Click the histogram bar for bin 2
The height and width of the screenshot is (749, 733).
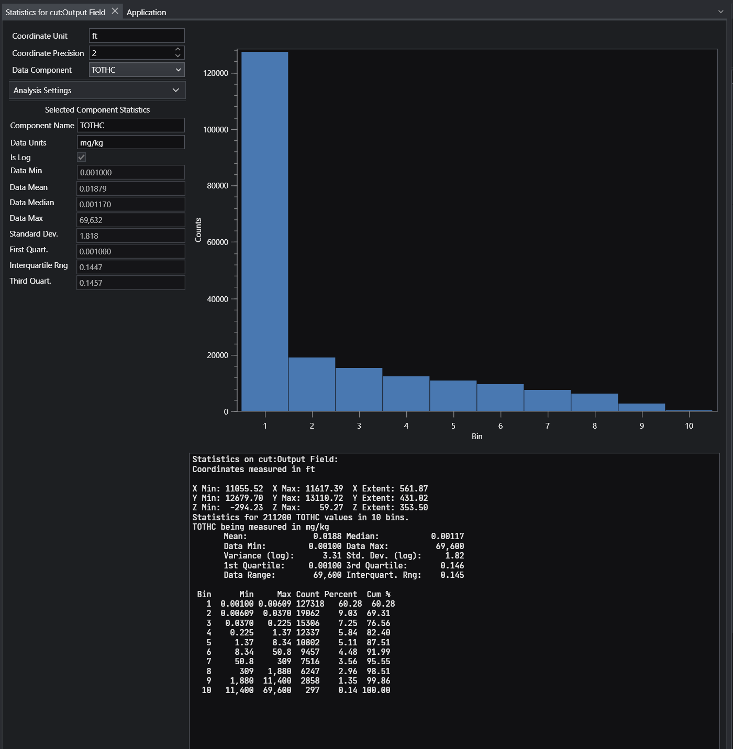[312, 384]
